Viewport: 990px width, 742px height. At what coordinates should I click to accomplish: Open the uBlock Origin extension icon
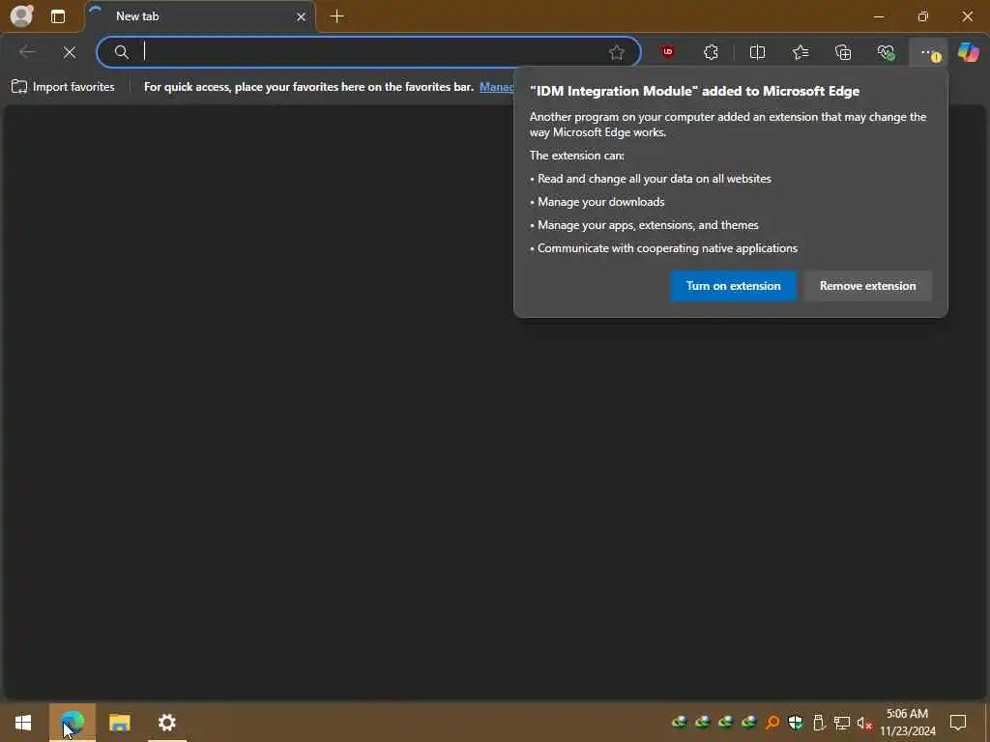click(x=667, y=52)
